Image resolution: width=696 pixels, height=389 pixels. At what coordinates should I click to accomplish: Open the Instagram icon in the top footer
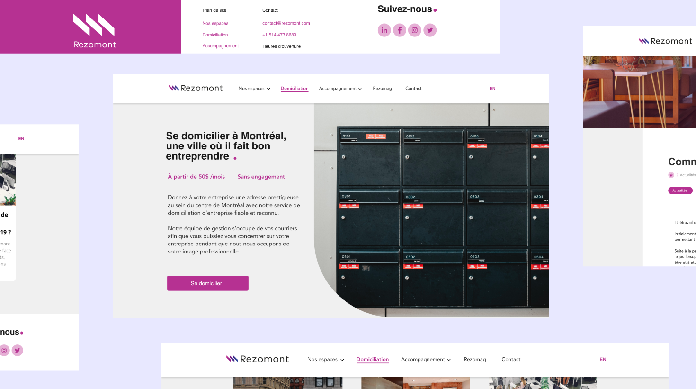click(x=415, y=30)
